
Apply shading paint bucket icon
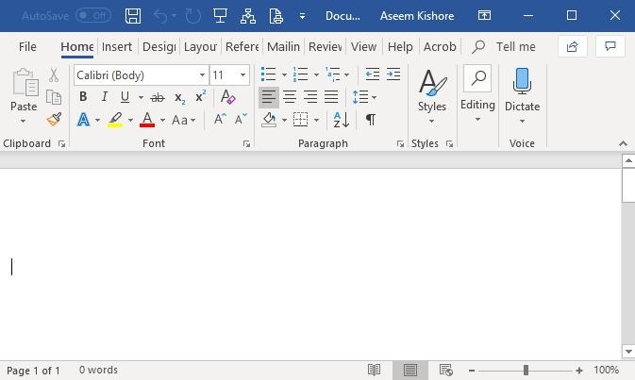coord(269,120)
